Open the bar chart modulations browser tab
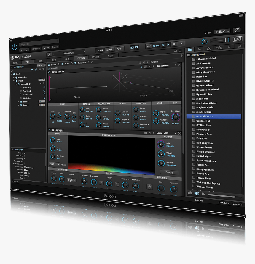Screen dimensions: 255x264 [x=240, y=46]
